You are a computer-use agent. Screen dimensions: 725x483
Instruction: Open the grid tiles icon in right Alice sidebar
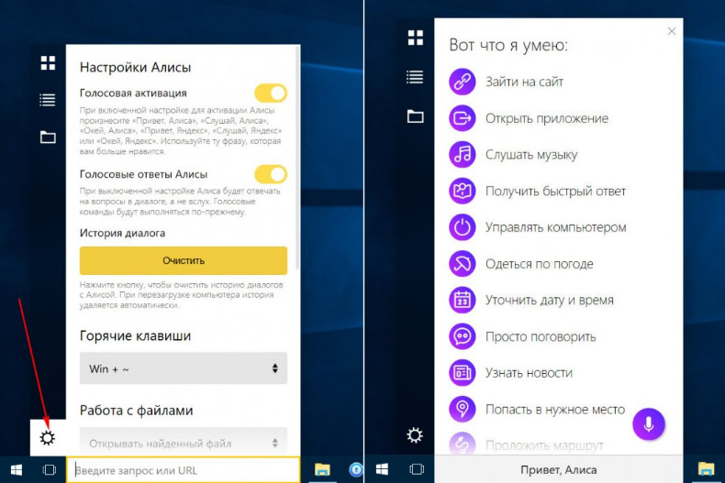click(415, 38)
